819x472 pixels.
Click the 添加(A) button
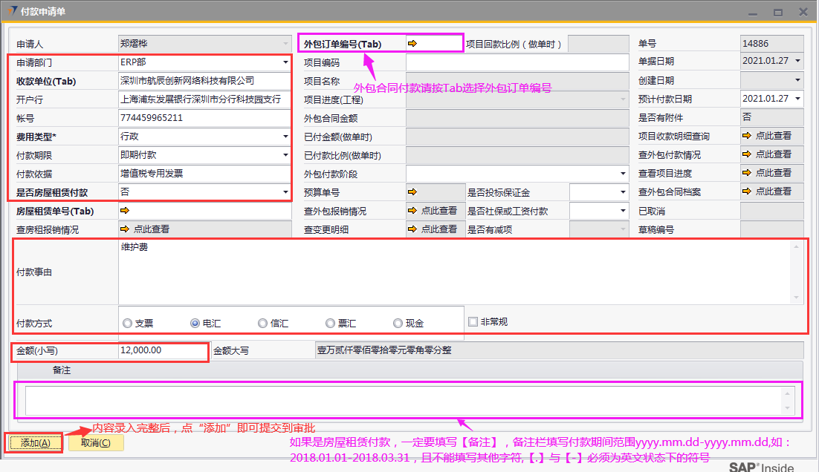coord(35,443)
